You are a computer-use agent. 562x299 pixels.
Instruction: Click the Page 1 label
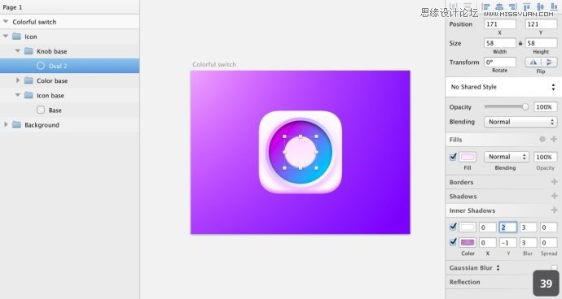[12, 7]
